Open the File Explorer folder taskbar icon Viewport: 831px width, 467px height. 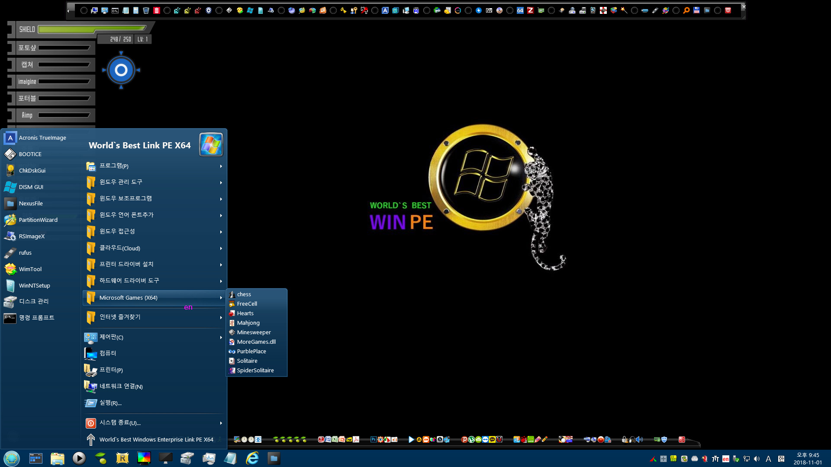click(x=57, y=458)
